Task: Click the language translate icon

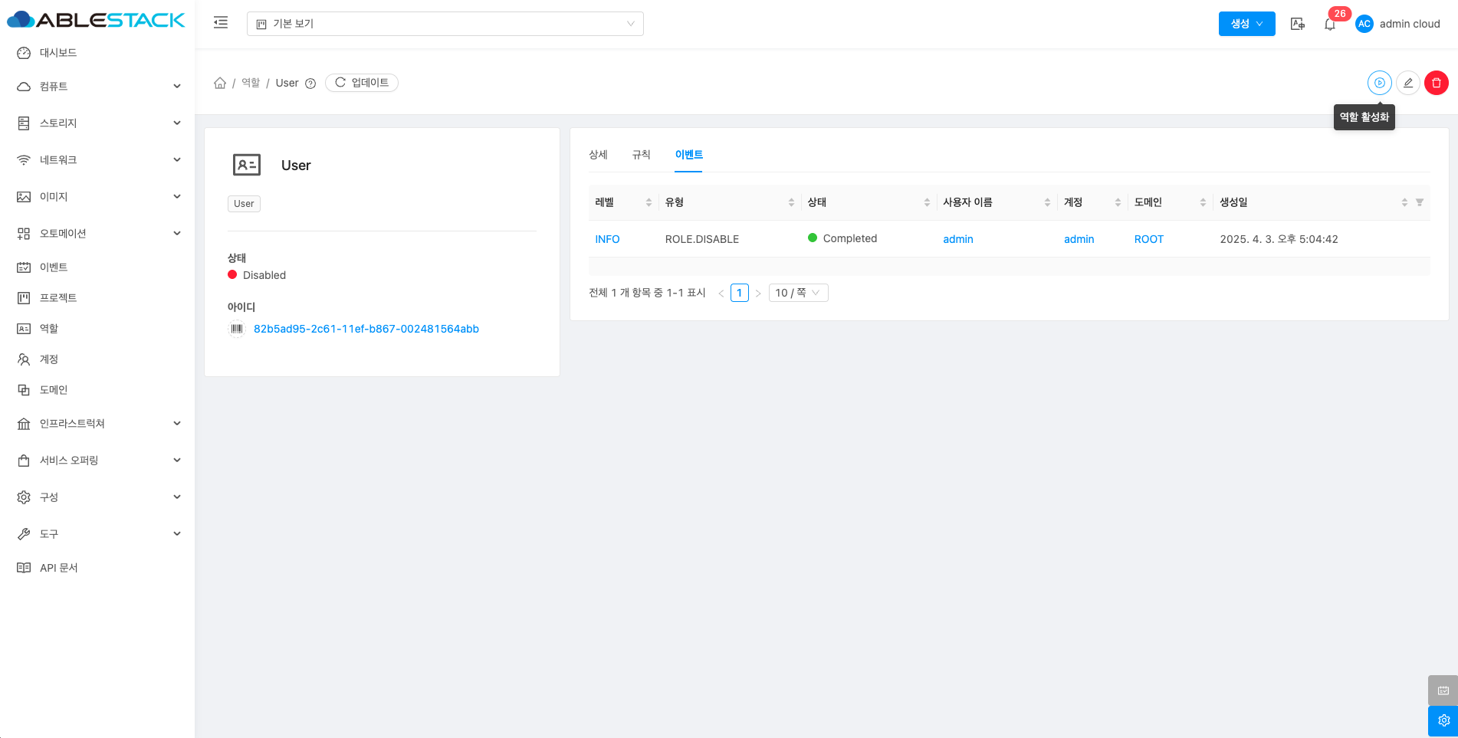Action: coord(1298,24)
